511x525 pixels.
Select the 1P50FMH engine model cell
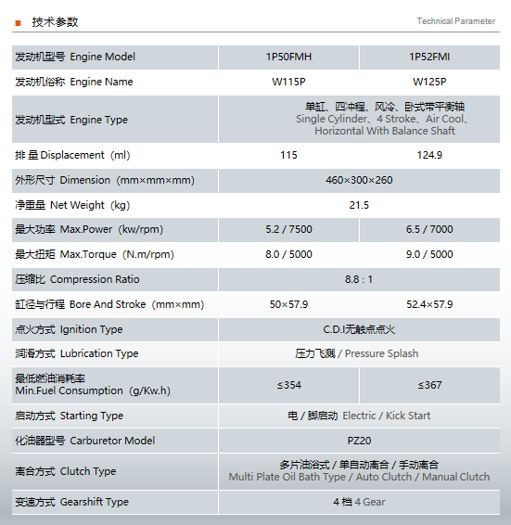click(x=288, y=58)
